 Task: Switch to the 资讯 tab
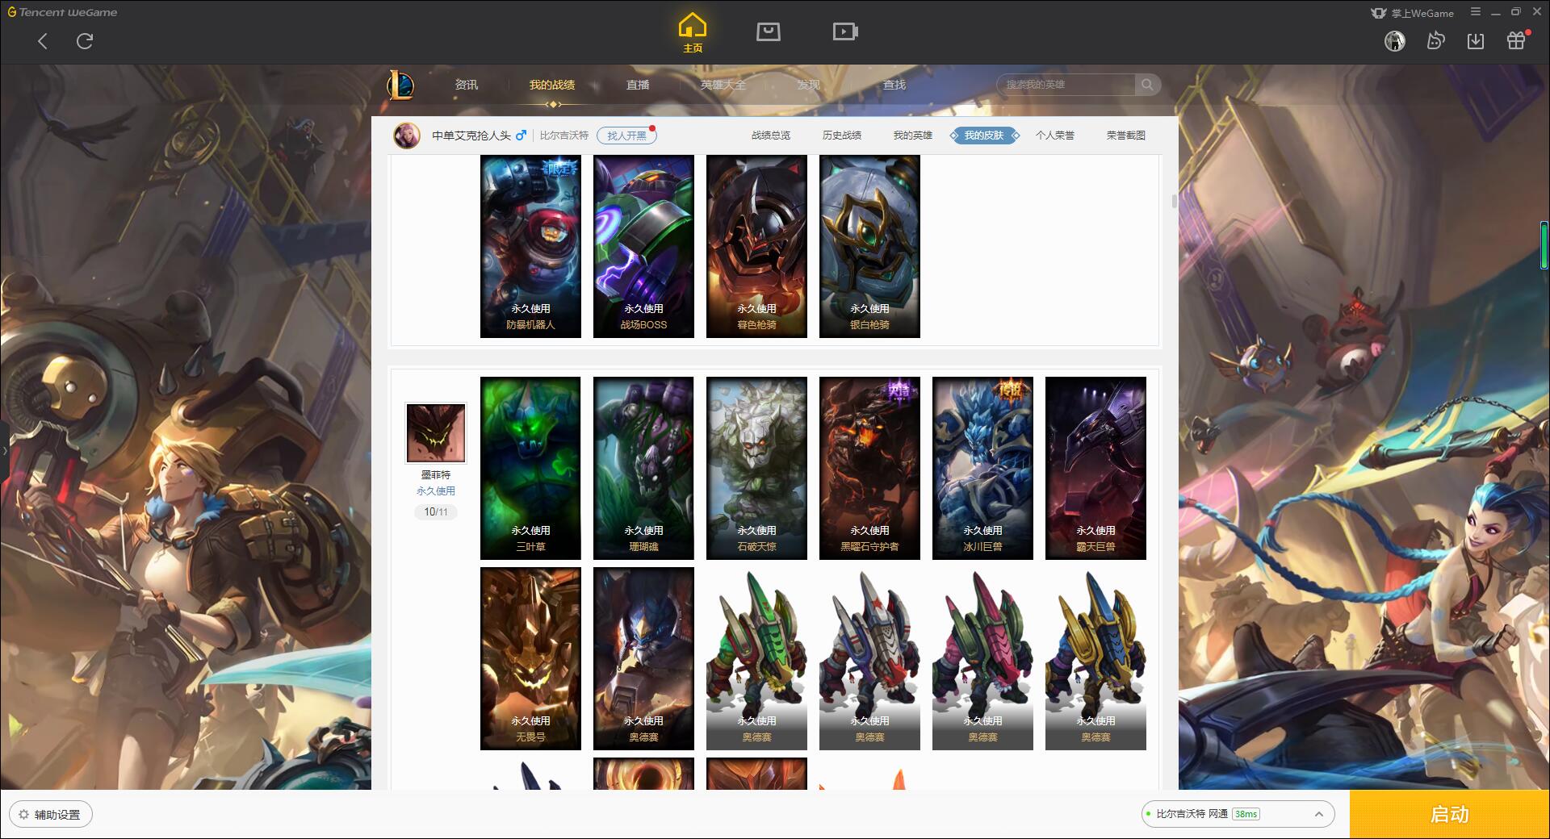tap(466, 85)
